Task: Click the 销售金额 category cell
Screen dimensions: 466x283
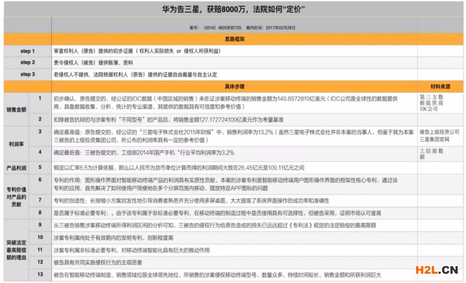Action: pyautogui.click(x=16, y=109)
